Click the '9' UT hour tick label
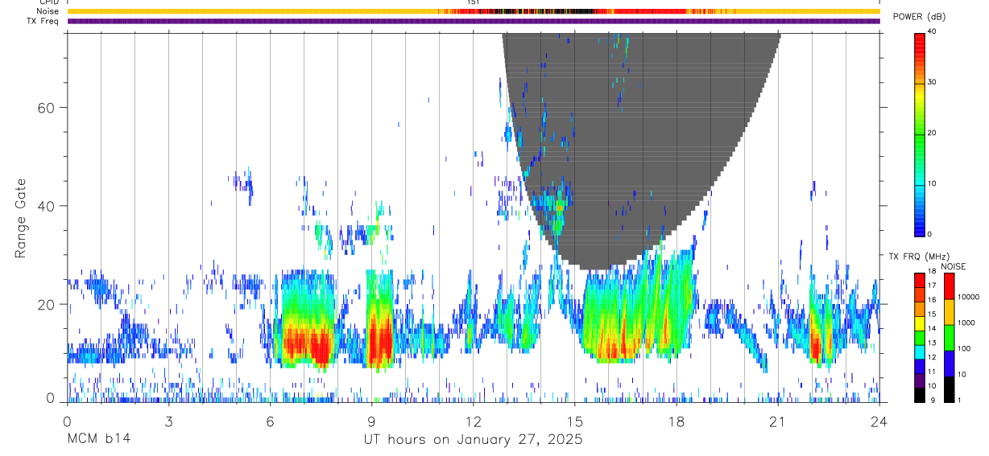989x456 pixels. tap(371, 421)
